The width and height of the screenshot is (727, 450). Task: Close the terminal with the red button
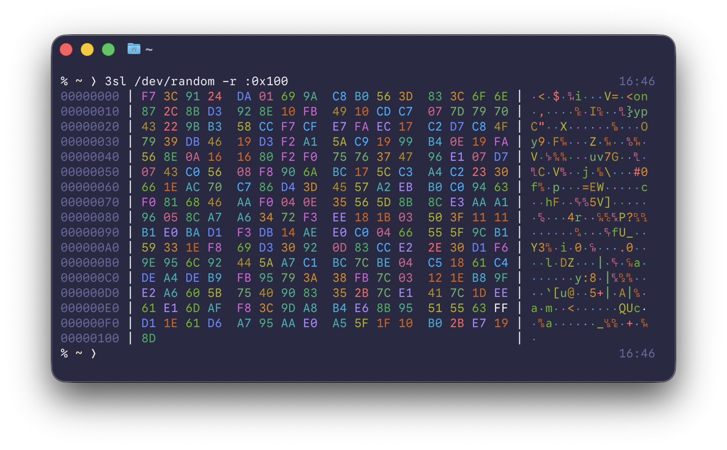point(66,49)
